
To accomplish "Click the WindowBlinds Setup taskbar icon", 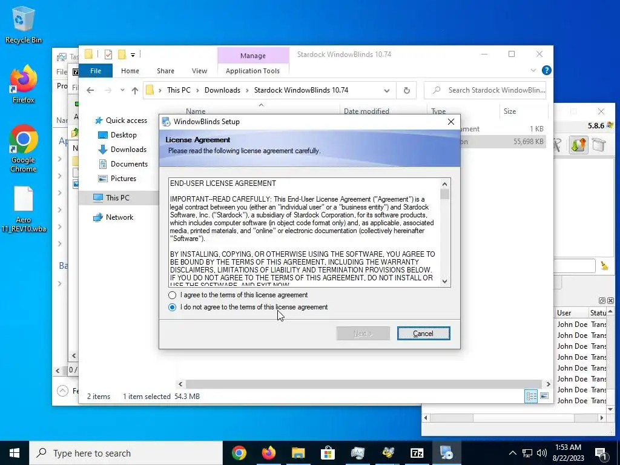I will [447, 453].
